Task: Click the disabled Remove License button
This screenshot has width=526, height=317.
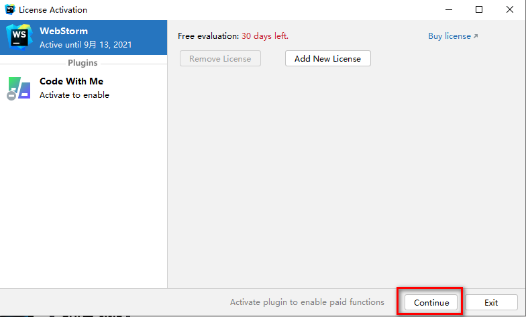Action: pyautogui.click(x=220, y=59)
